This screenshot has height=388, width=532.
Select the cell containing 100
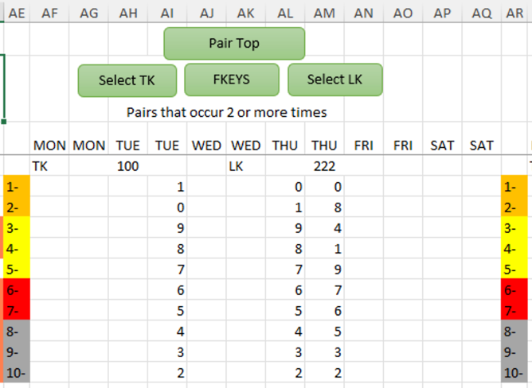pyautogui.click(x=128, y=166)
